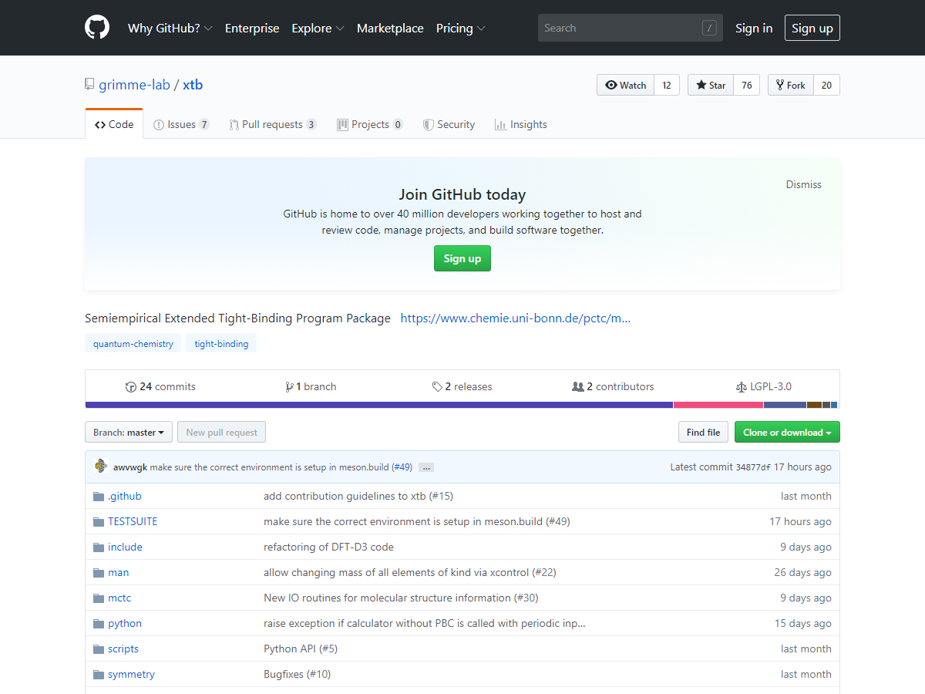Click the LGPL-3.0 license scale icon
This screenshot has width=925, height=694.
(x=742, y=387)
